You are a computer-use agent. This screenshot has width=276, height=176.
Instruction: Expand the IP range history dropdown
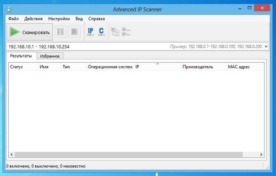pyautogui.click(x=266, y=47)
